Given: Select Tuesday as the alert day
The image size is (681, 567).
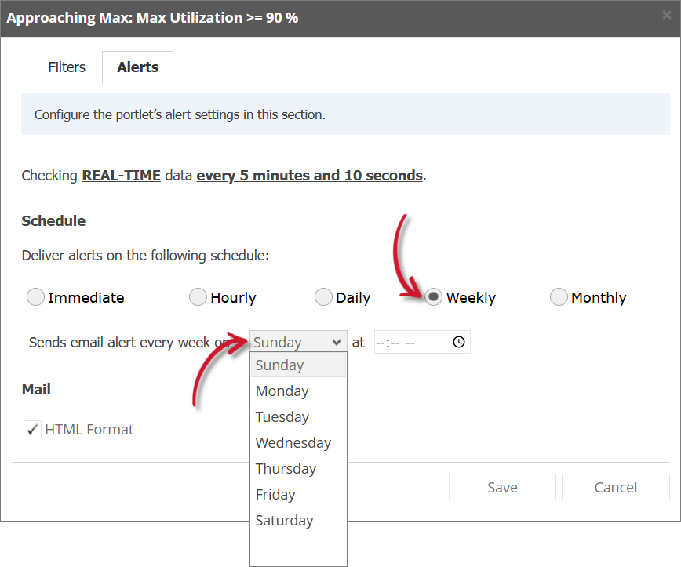Looking at the screenshot, I should pos(282,416).
